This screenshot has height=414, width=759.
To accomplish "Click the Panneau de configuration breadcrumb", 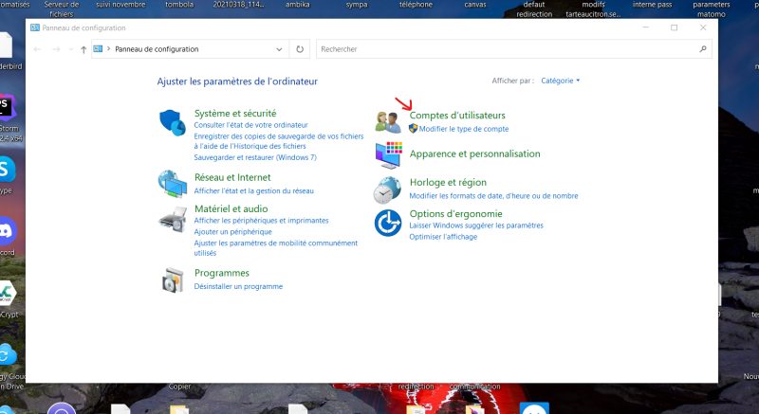I will (157, 49).
